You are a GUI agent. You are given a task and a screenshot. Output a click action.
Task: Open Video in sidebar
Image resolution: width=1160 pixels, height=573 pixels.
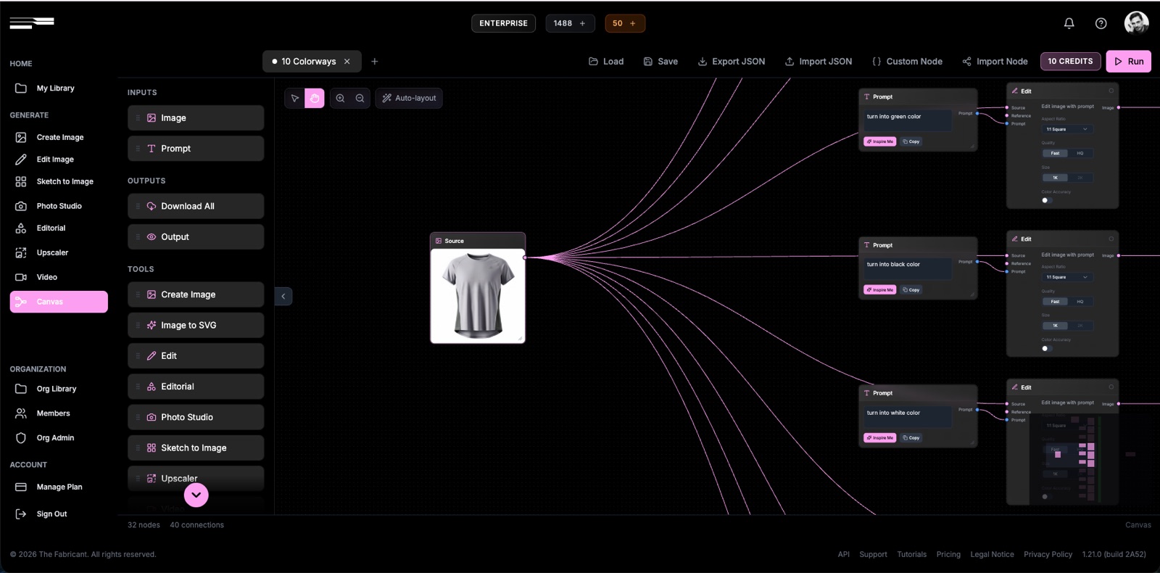pos(59,277)
